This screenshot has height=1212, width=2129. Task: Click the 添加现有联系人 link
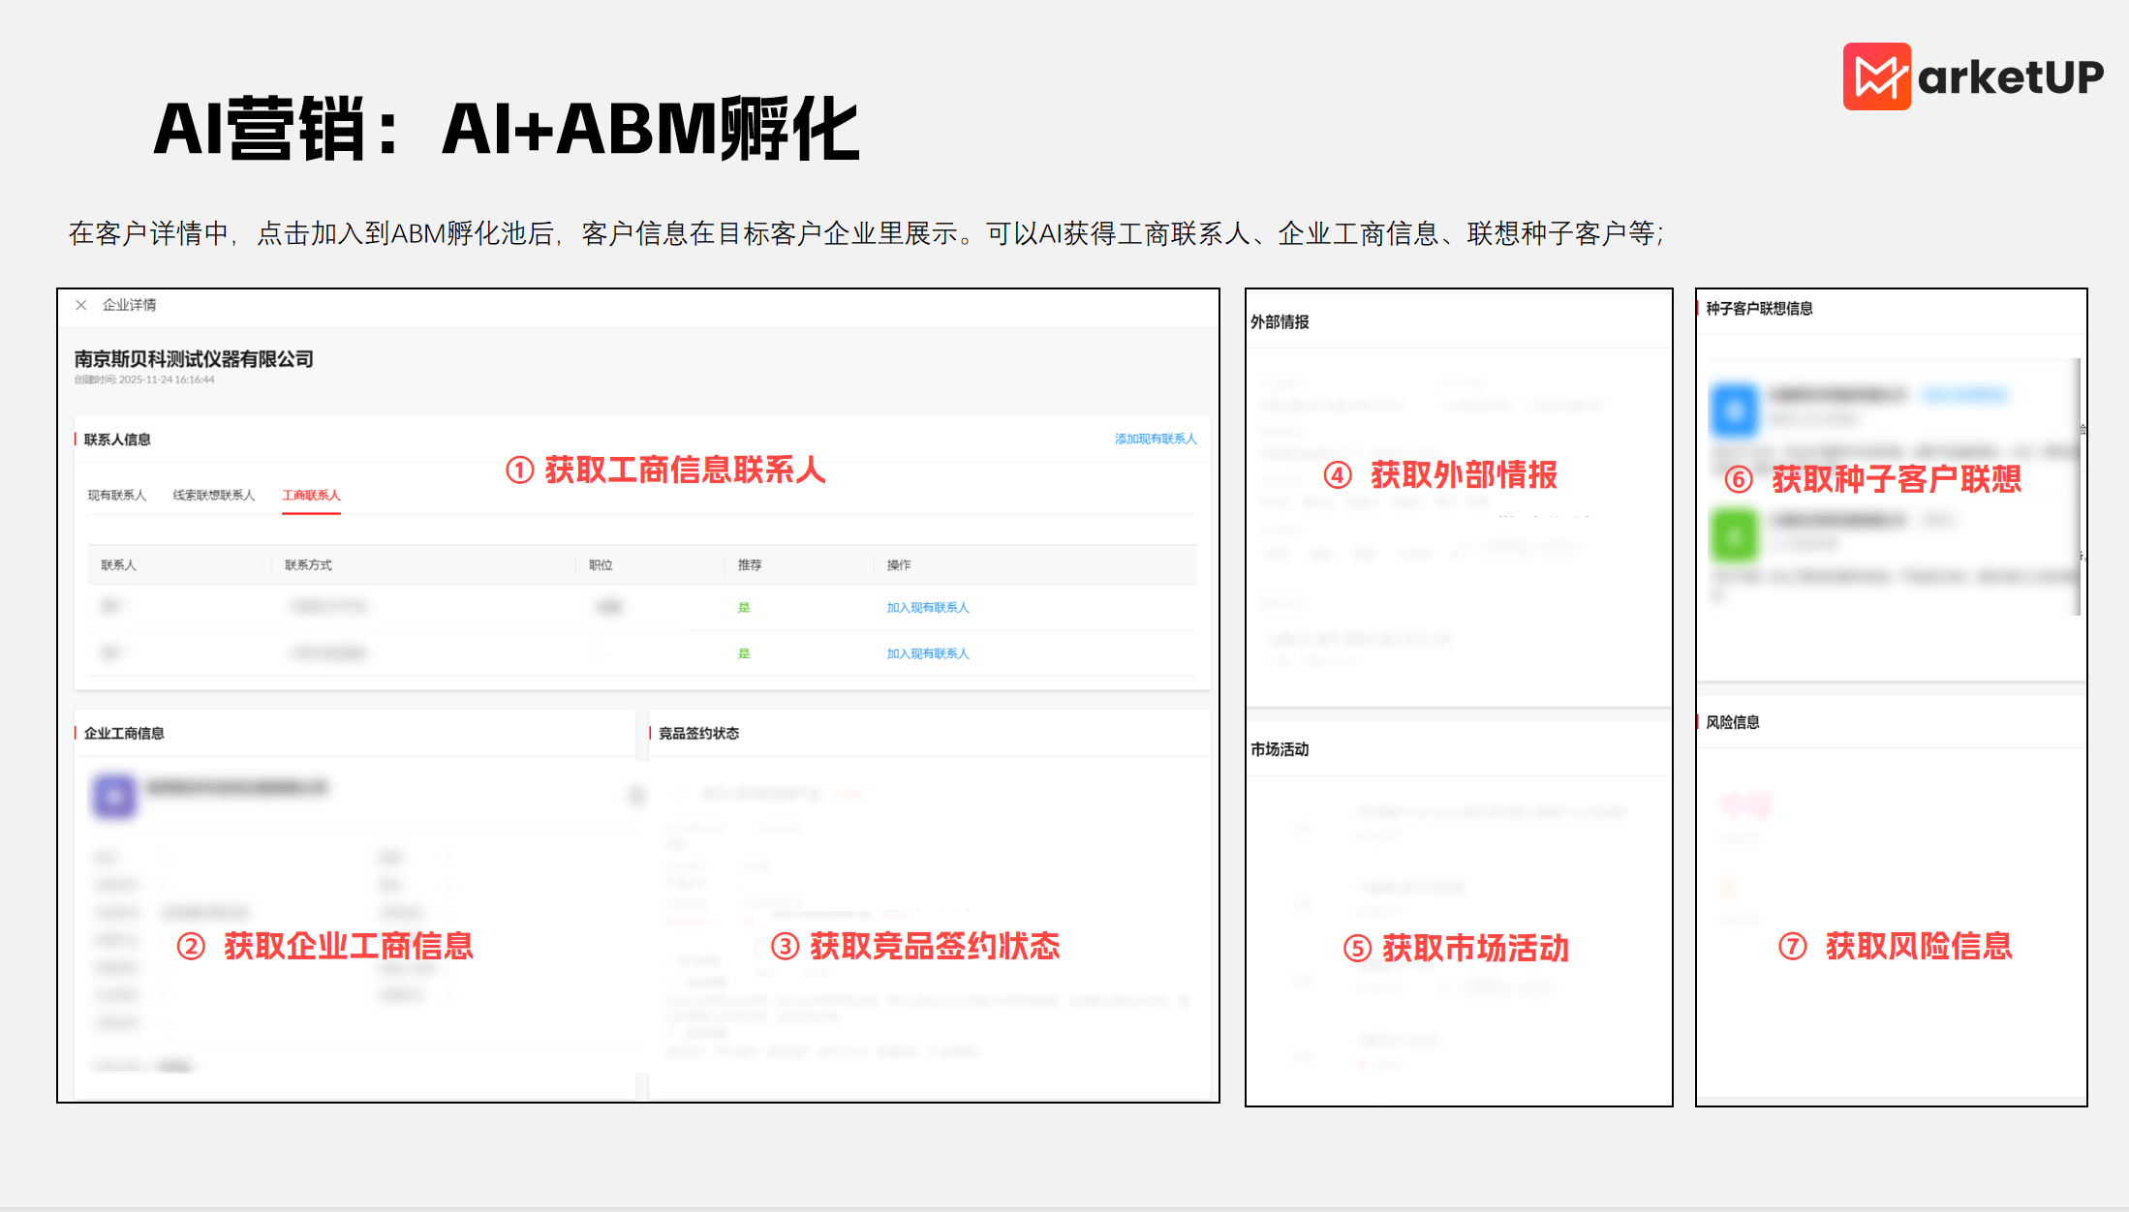[1154, 439]
